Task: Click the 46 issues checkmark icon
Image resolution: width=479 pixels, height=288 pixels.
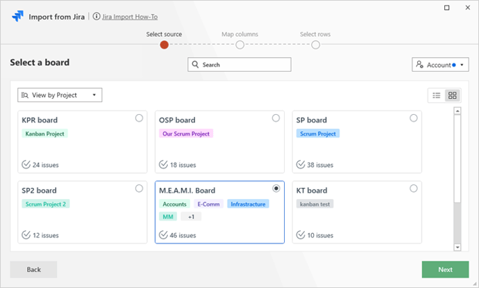Action: click(164, 235)
